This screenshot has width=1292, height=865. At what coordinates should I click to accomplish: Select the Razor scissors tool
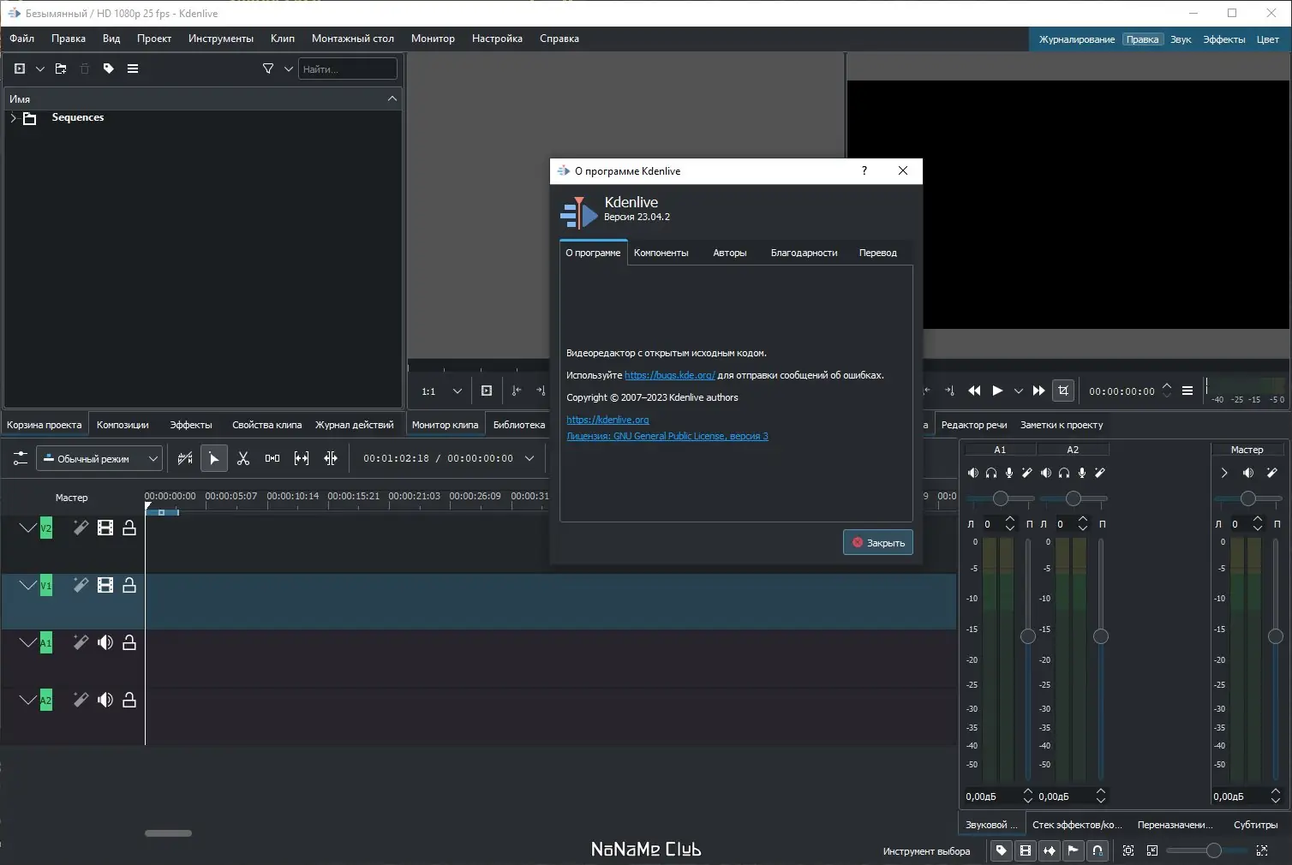click(x=243, y=458)
